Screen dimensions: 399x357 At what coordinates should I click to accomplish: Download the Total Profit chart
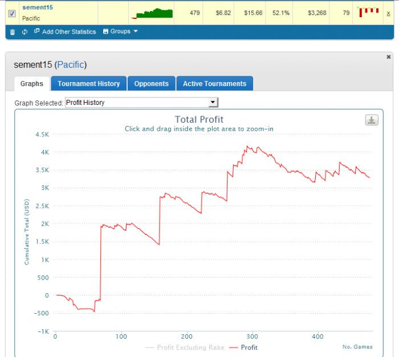pyautogui.click(x=372, y=120)
